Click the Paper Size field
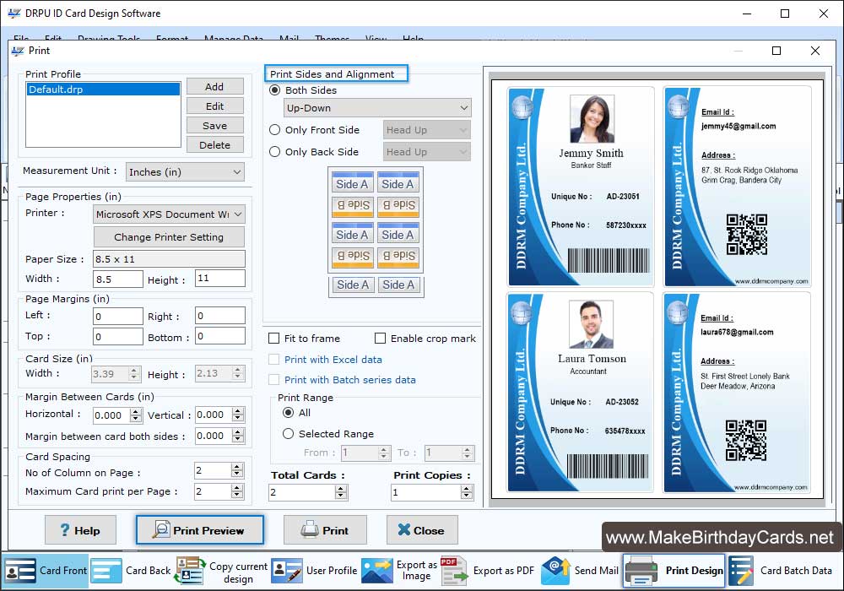844x591 pixels. pyautogui.click(x=169, y=259)
